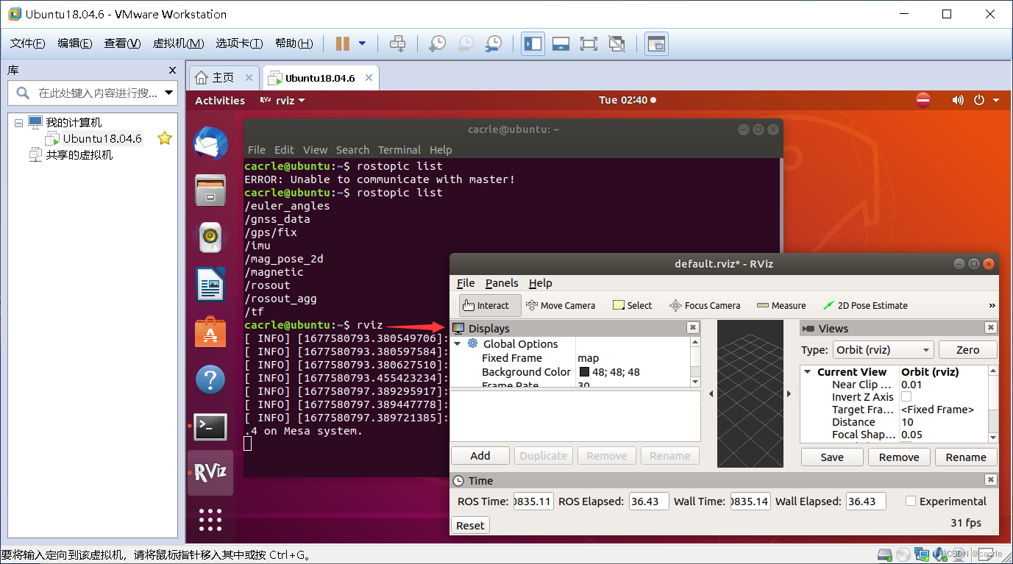Open Ubuntu Software from dock

(210, 332)
